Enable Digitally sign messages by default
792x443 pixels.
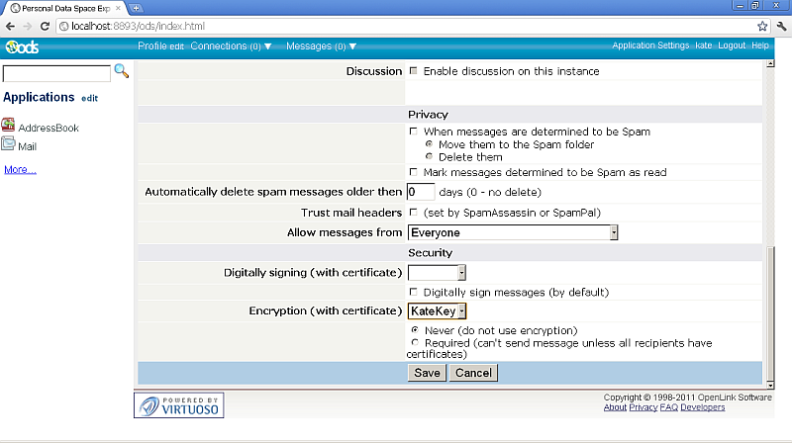(414, 292)
